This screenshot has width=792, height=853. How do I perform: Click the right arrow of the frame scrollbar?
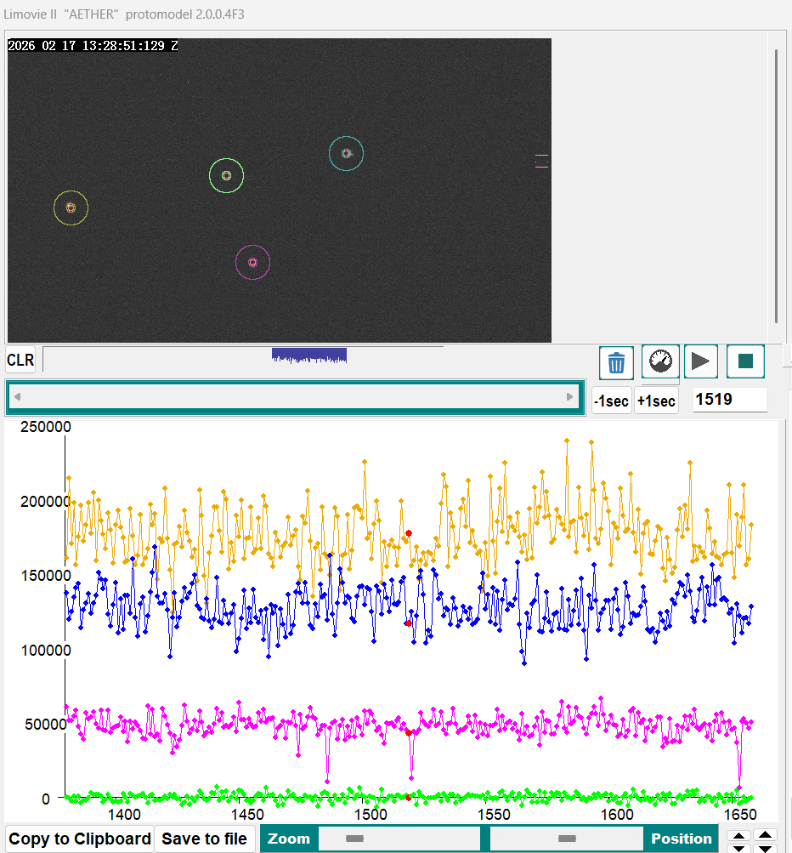tap(569, 397)
